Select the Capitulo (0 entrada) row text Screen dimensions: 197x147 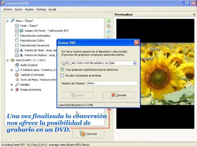32,75
